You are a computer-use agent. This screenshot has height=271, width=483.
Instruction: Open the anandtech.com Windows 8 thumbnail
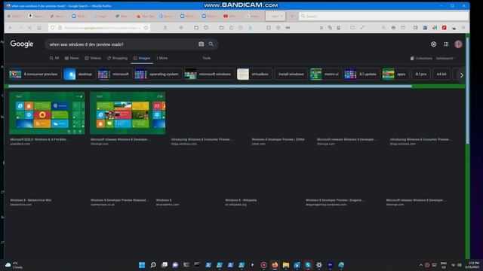[47, 113]
